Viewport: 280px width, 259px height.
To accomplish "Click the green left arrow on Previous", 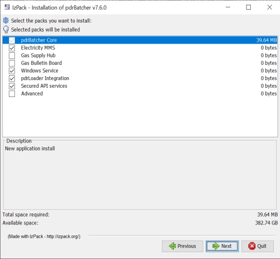I will [172, 246].
